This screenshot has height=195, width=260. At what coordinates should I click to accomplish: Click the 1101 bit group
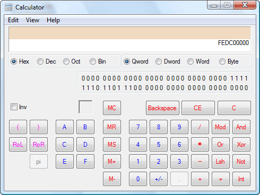[111, 88]
